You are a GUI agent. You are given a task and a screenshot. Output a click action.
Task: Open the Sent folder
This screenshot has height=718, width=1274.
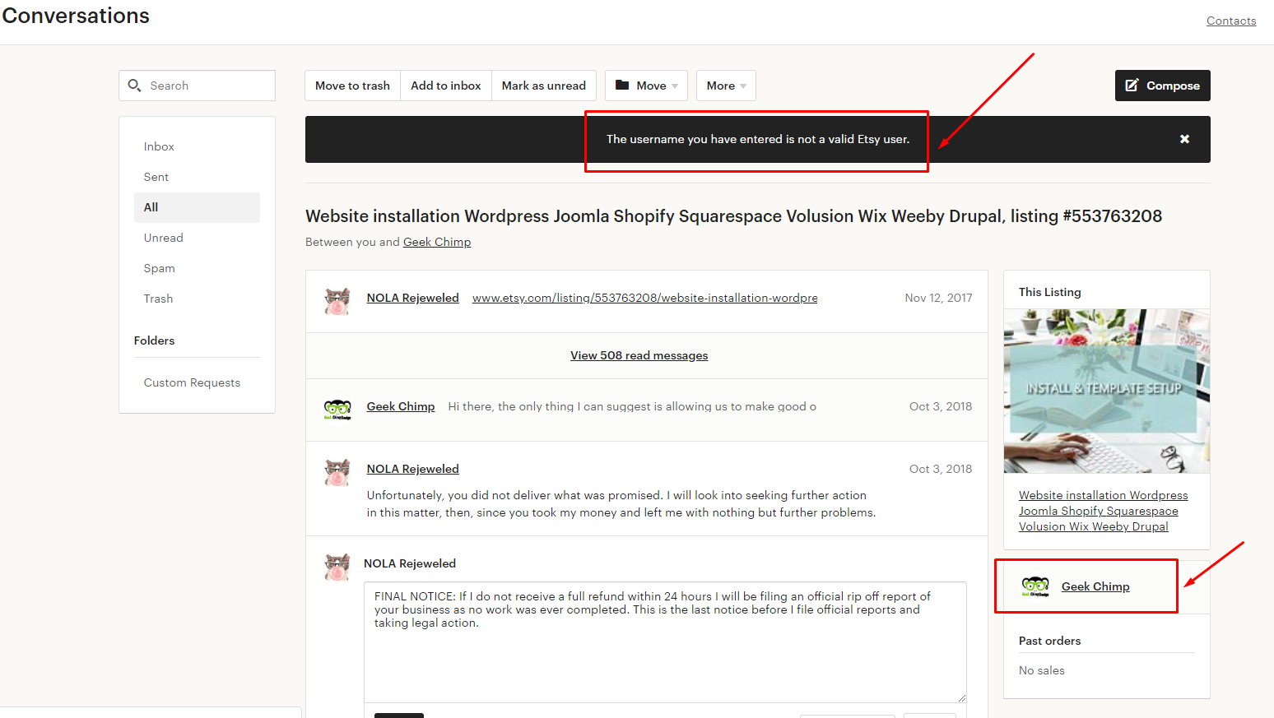(197, 177)
